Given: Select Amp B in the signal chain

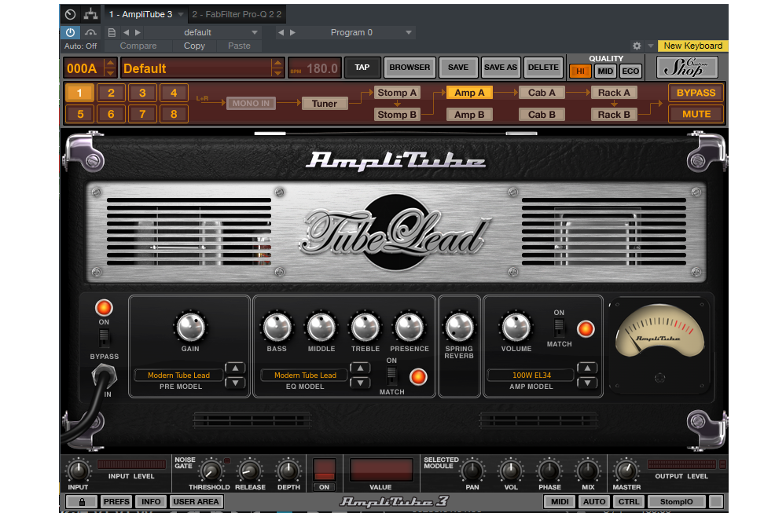Looking at the screenshot, I should point(469,115).
